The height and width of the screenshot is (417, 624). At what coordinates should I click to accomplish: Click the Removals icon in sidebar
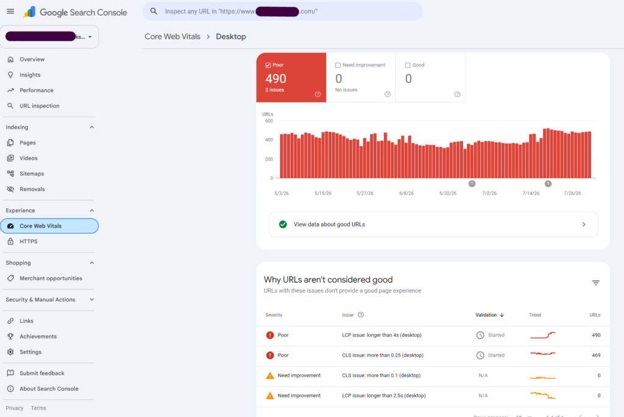pyautogui.click(x=10, y=189)
